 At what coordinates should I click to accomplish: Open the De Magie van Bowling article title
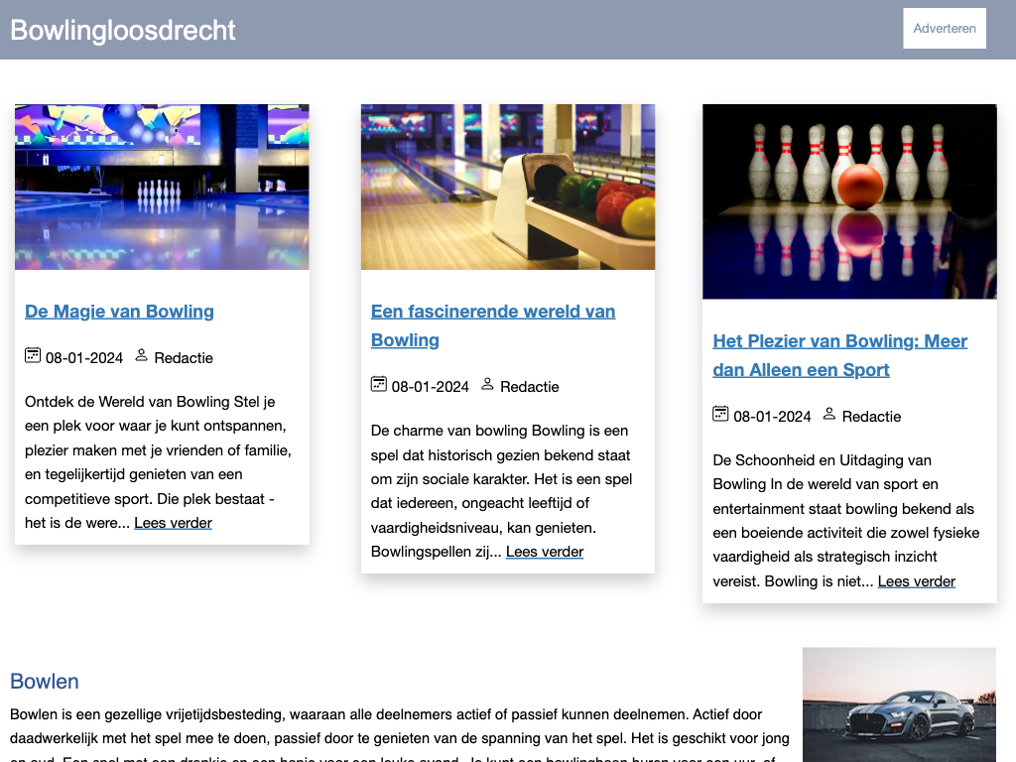click(119, 312)
